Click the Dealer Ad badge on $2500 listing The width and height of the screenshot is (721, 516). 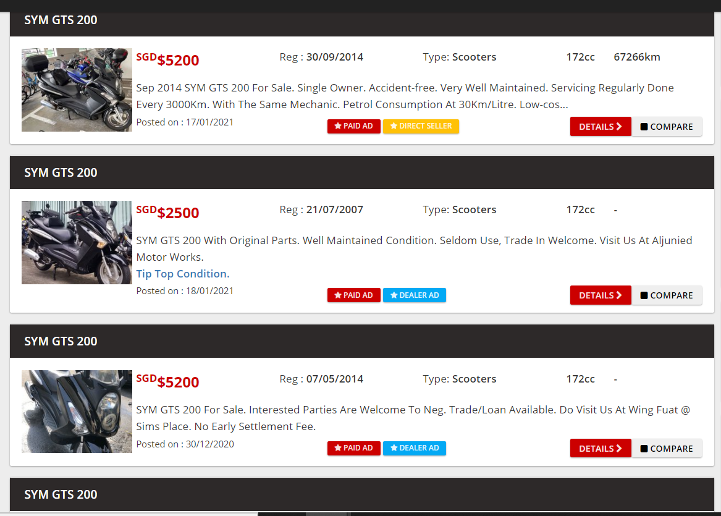414,295
